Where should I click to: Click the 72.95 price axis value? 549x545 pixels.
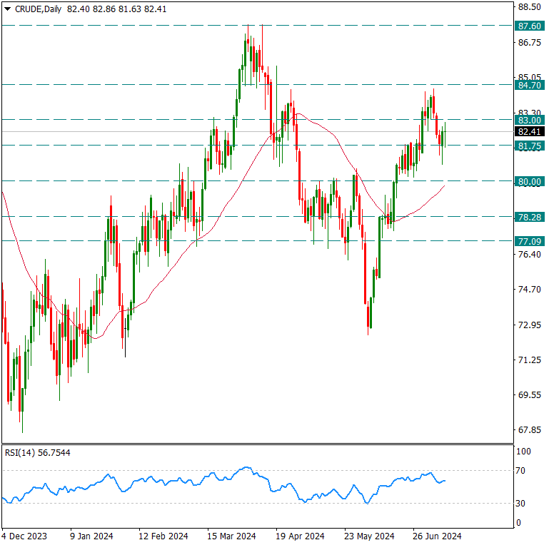[x=530, y=325]
